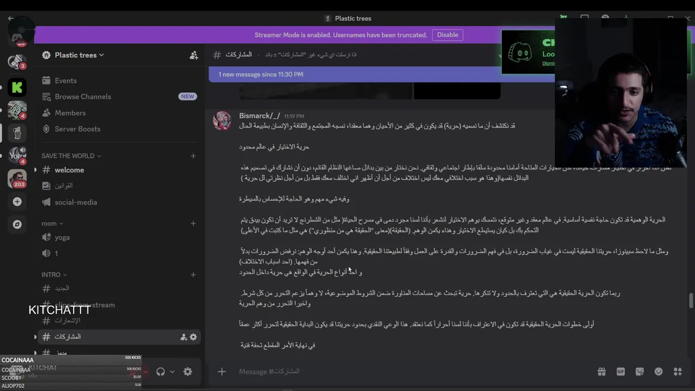The image size is (695, 391).
Task: Open the apps icon in message bar
Action: (678, 371)
